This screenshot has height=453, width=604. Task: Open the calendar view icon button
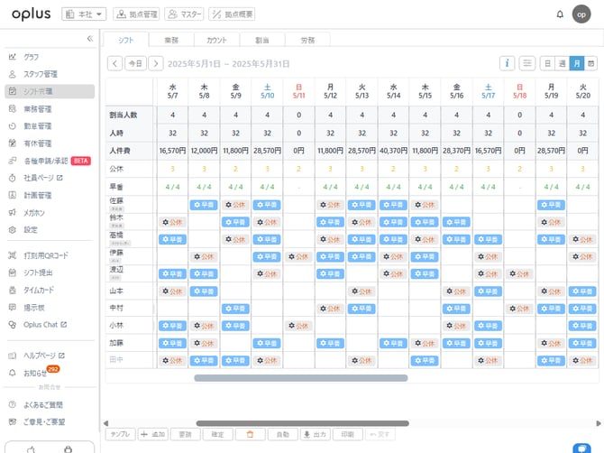pos(591,63)
